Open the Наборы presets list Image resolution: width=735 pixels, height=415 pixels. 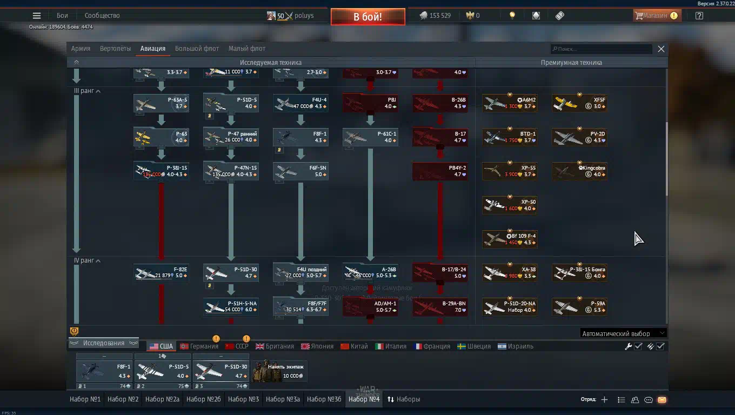tap(403, 399)
